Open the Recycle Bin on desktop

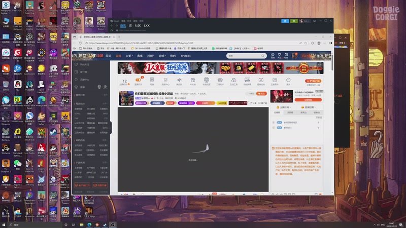6,86
